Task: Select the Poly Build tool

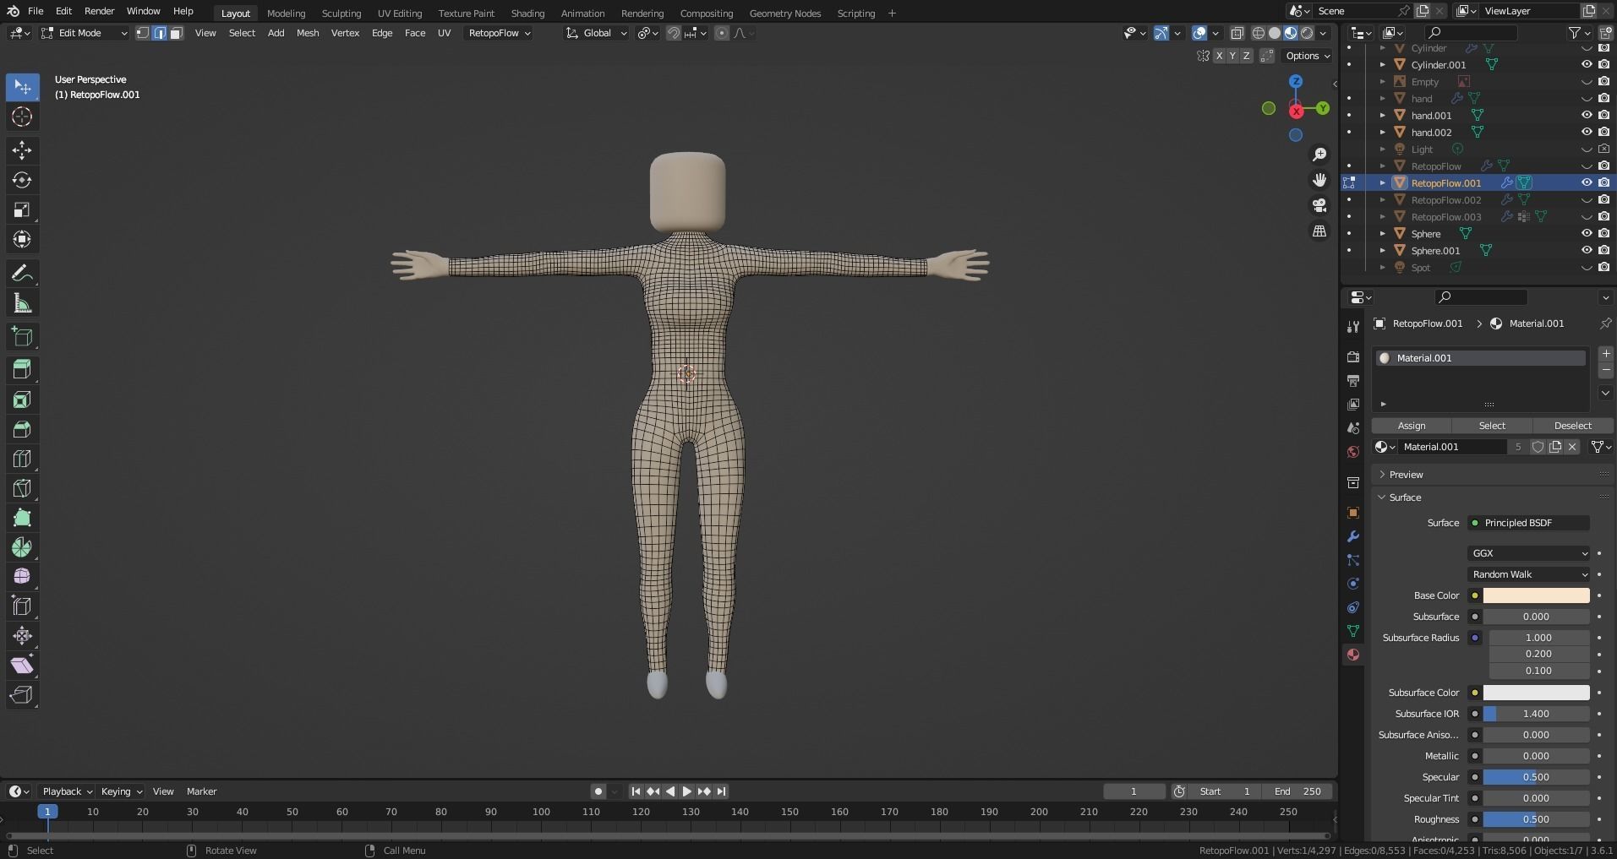Action: click(x=22, y=518)
